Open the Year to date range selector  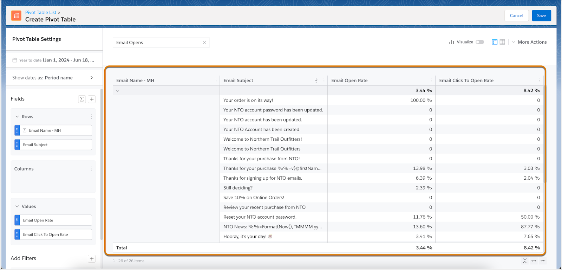[54, 60]
